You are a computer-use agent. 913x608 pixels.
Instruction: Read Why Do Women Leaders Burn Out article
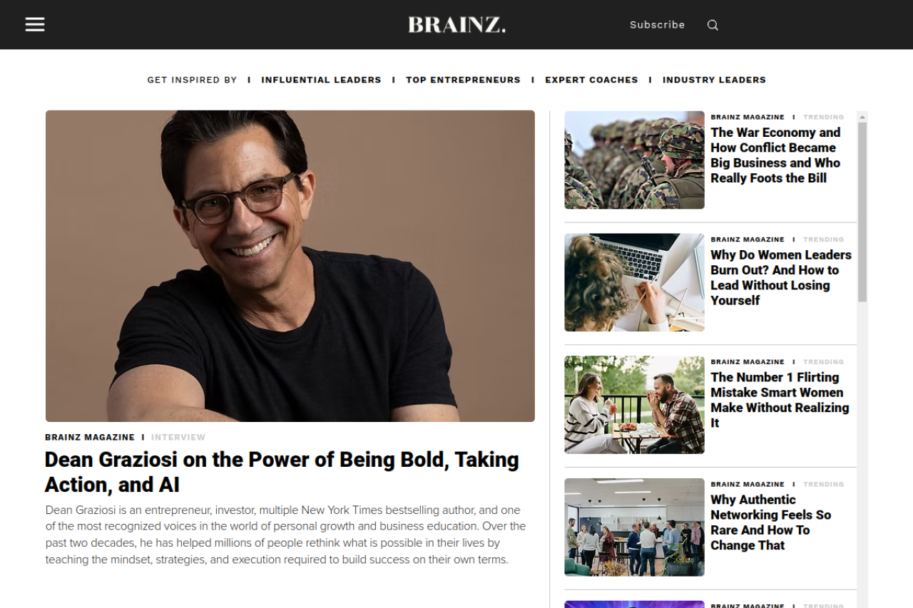(x=781, y=278)
